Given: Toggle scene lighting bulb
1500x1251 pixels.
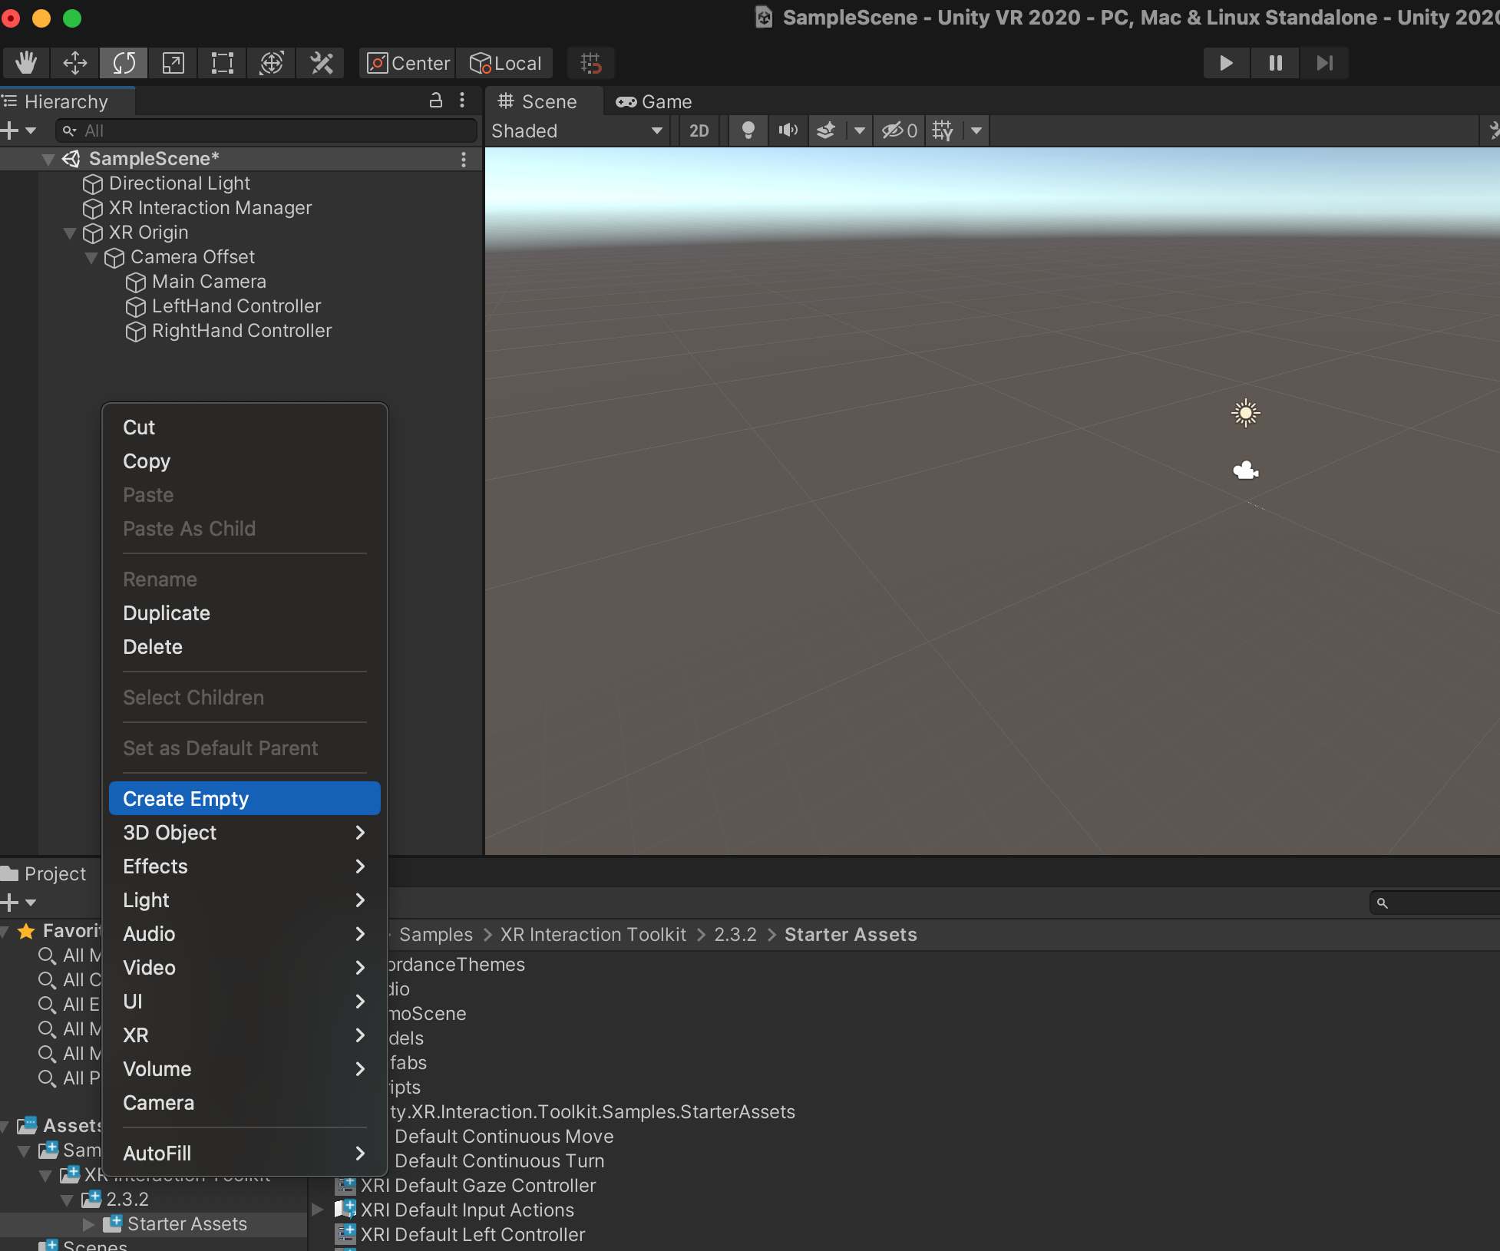Looking at the screenshot, I should point(748,130).
